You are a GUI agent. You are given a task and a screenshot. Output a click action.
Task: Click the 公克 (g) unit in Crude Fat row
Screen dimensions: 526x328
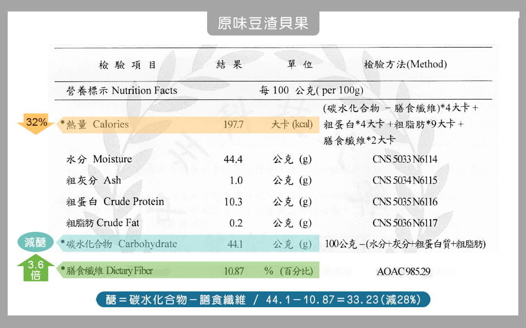[292, 223]
